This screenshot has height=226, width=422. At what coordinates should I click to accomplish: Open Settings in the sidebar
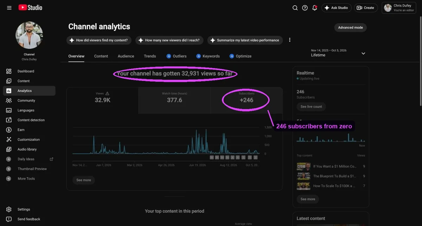pos(29,209)
